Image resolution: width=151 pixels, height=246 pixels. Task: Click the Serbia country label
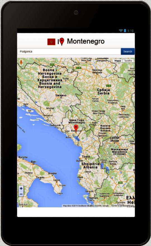coord(104,93)
